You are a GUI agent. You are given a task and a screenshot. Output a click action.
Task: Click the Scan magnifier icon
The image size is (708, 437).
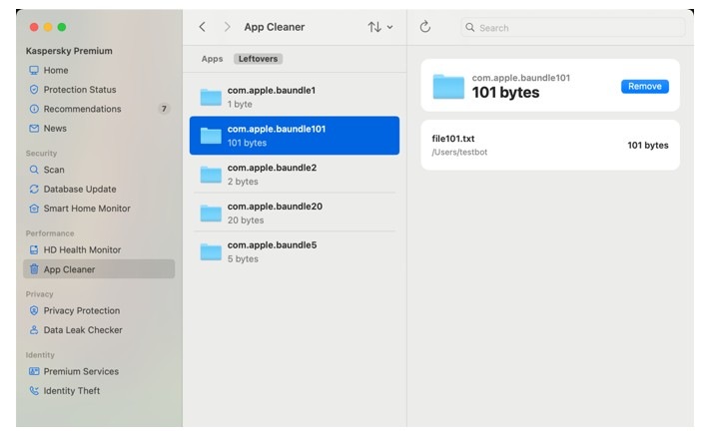pyautogui.click(x=34, y=170)
